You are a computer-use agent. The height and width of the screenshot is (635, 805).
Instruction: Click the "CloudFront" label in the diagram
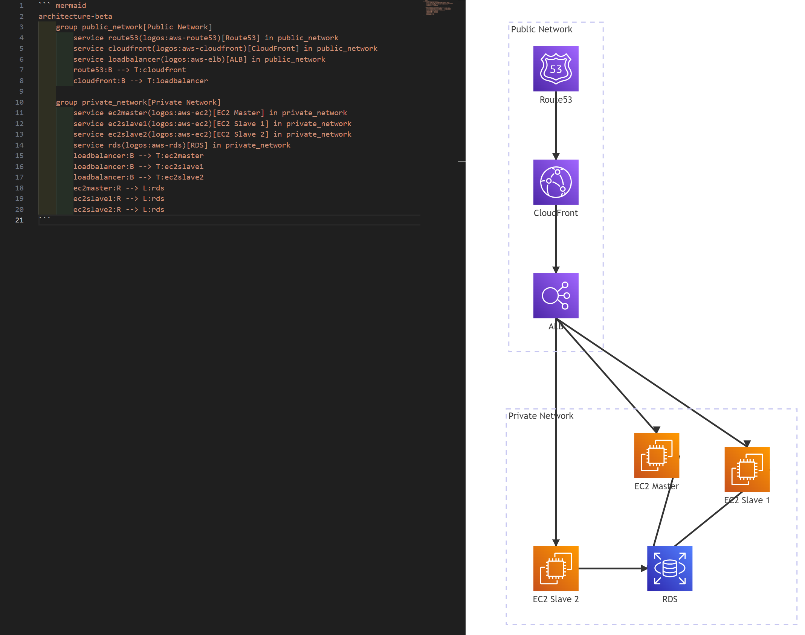click(x=556, y=213)
